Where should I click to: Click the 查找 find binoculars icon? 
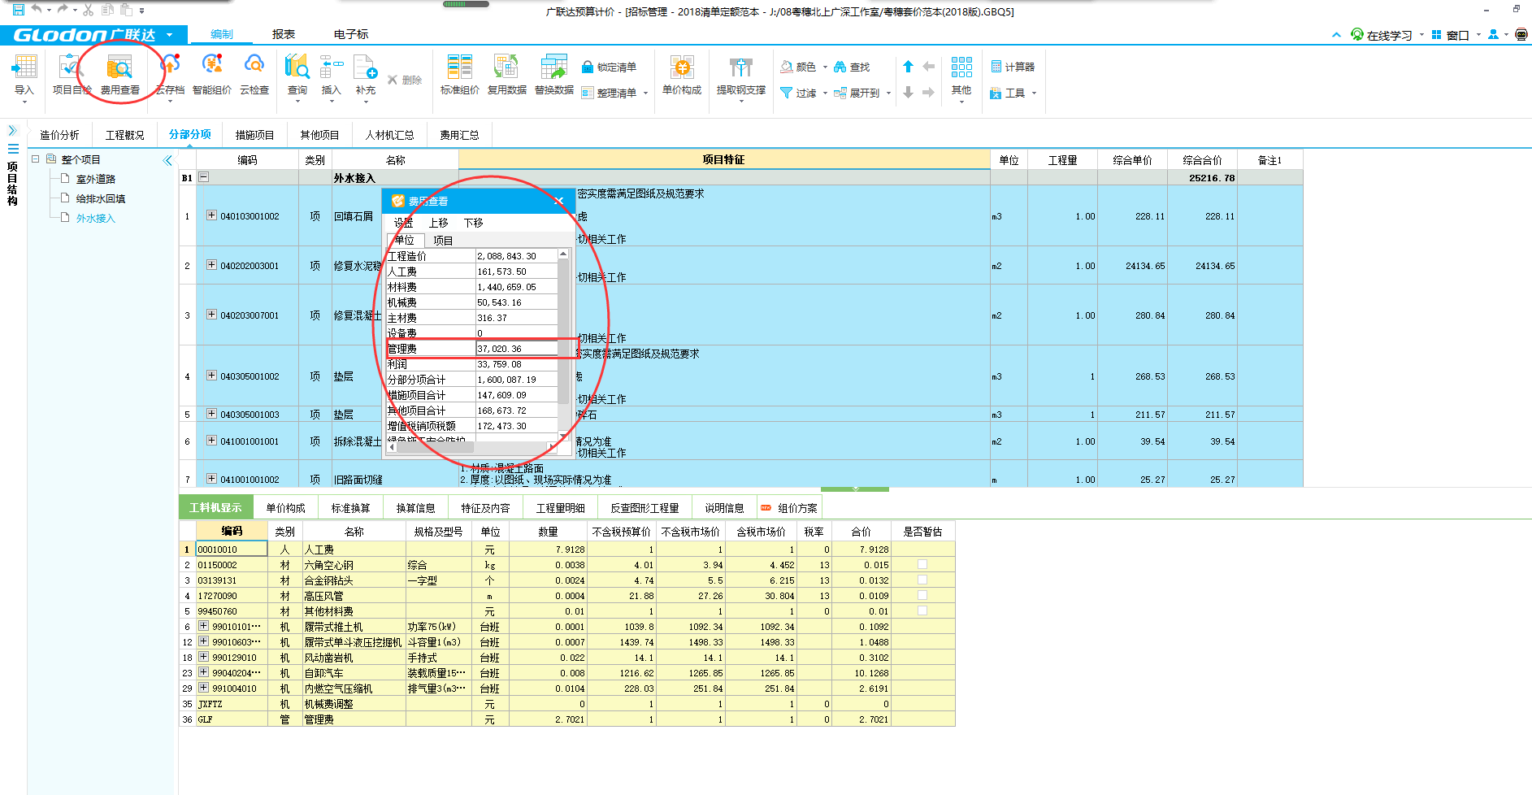point(840,67)
